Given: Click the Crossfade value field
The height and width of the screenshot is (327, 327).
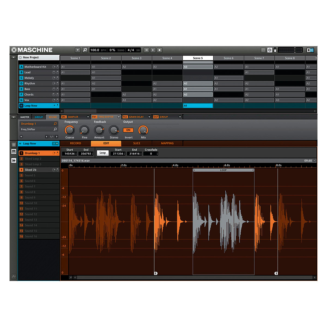Looking at the screenshot, I should pos(151,154).
